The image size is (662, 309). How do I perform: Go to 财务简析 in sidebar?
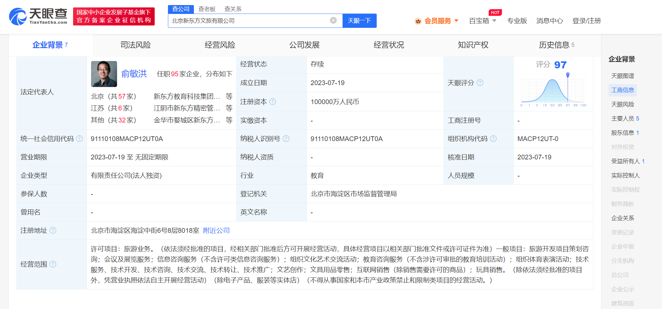622,204
